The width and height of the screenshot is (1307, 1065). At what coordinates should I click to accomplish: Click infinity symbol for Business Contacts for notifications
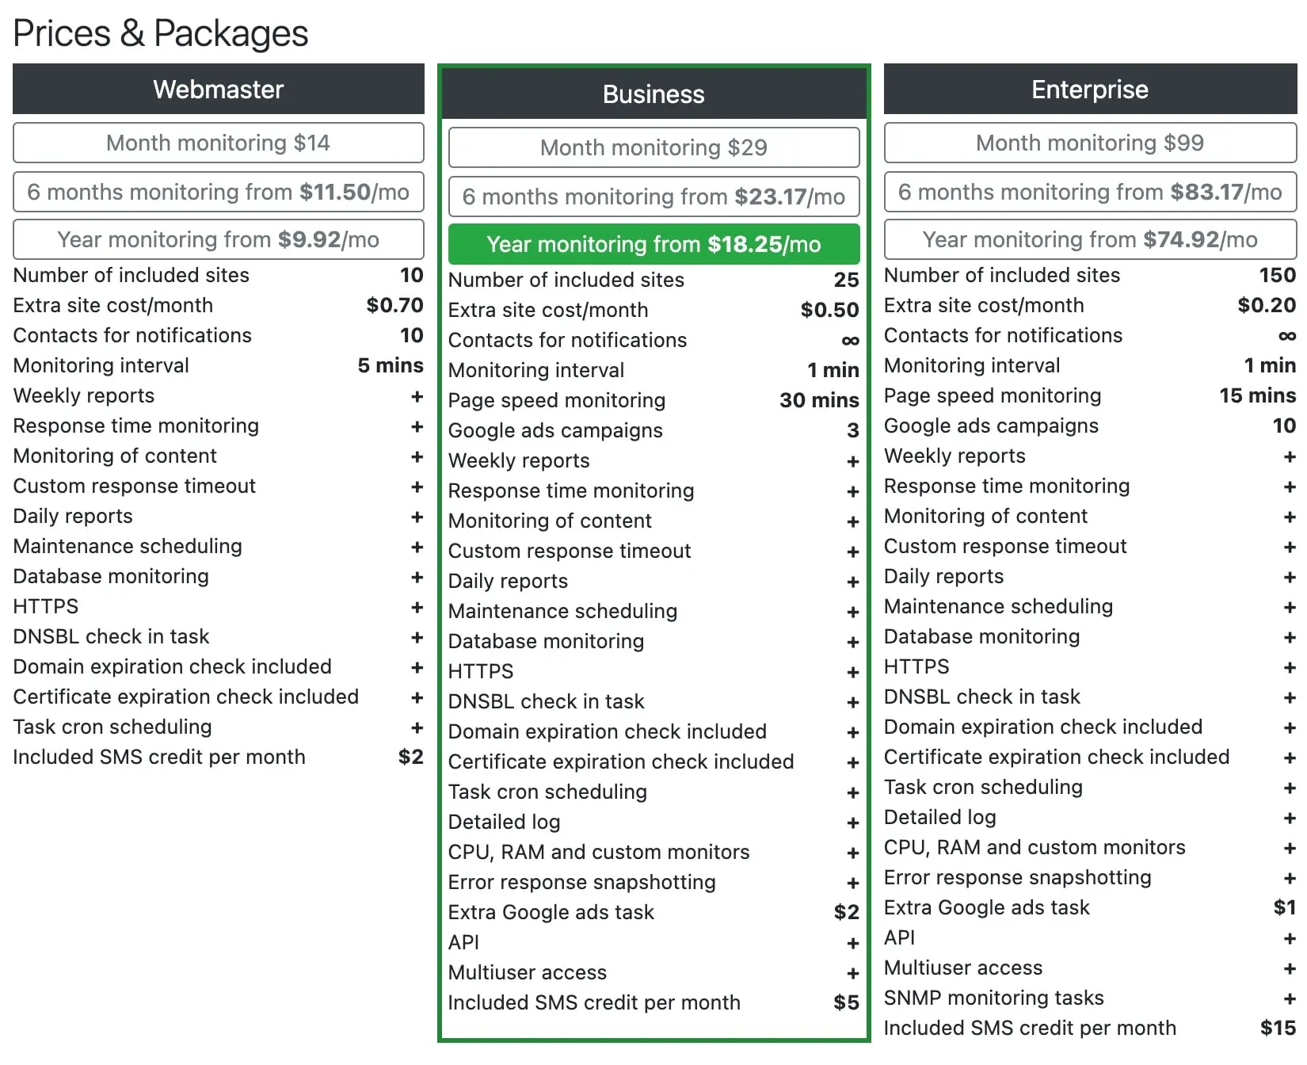point(850,341)
